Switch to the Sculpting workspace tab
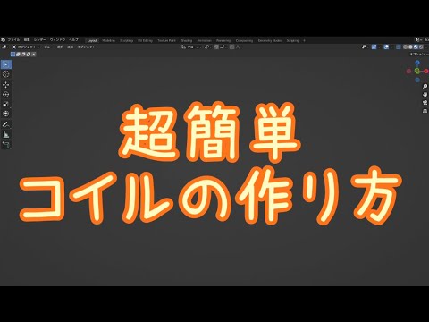 tap(126, 40)
